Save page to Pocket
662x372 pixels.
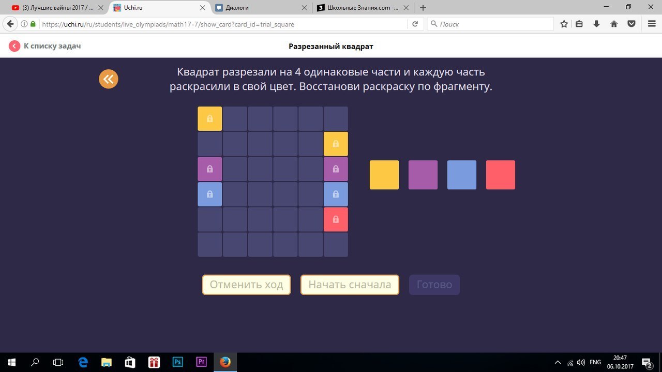tap(631, 24)
